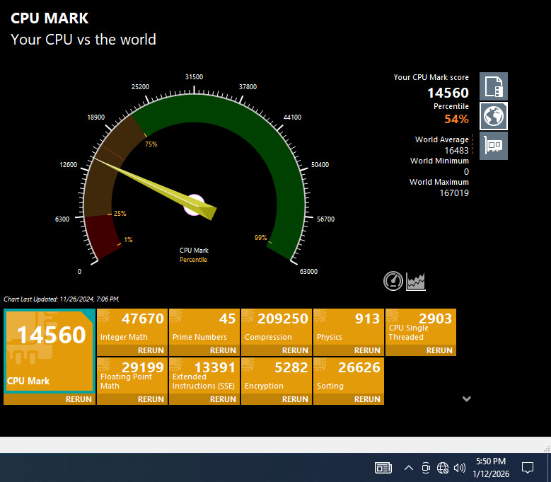Image resolution: width=551 pixels, height=482 pixels.
Task: Click the taskbar volume speaker icon
Action: tap(460, 468)
